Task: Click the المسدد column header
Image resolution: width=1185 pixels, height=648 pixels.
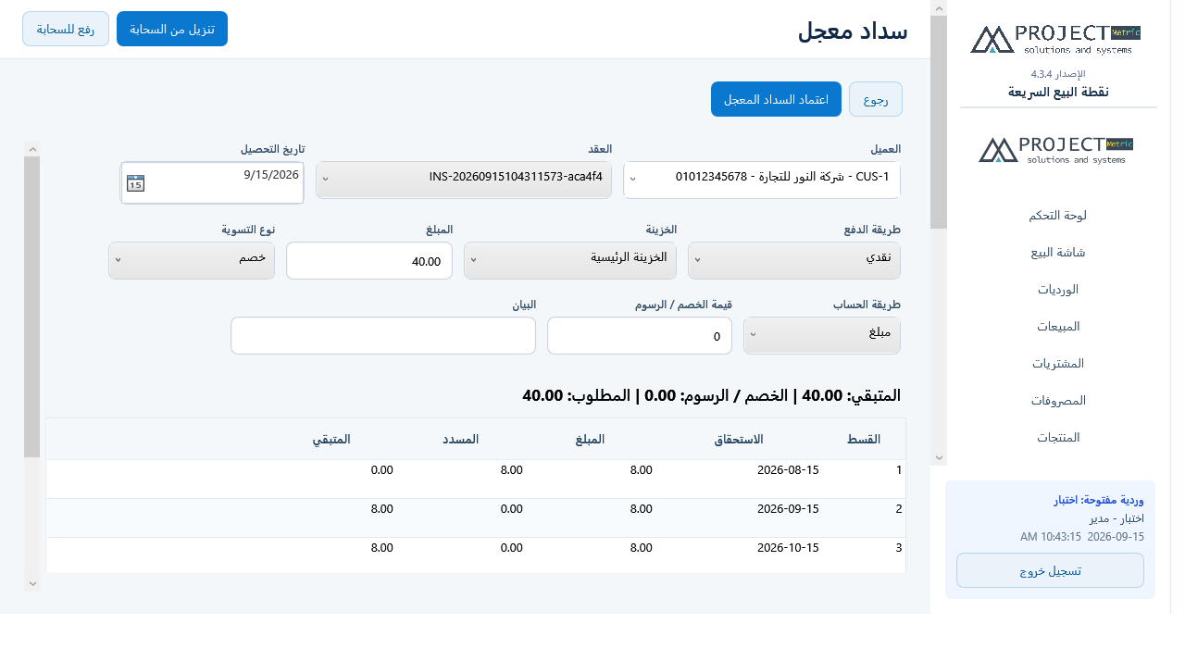Action: (461, 439)
